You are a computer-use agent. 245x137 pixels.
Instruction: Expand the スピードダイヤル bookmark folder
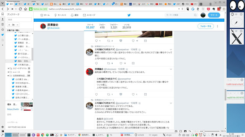[8, 68]
